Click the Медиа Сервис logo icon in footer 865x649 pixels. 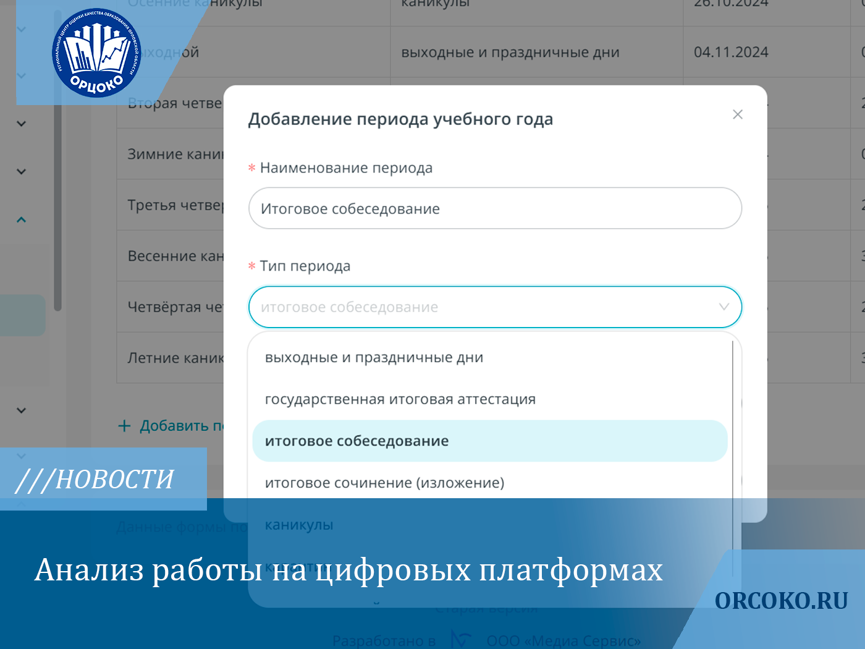[x=460, y=640]
